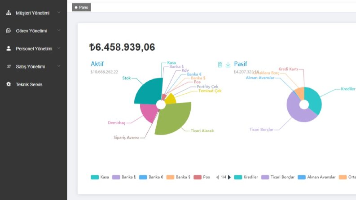This screenshot has height=200, width=356.
Task: Select the Pano tab
Action: pyautogui.click(x=81, y=7)
